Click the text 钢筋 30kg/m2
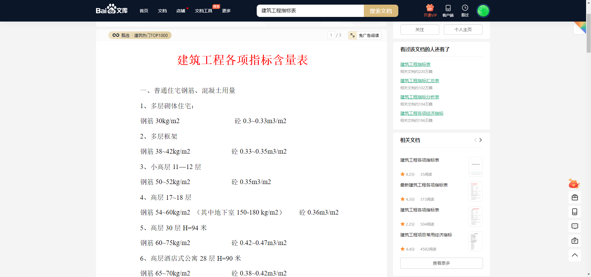This screenshot has width=591, height=277. [x=160, y=121]
